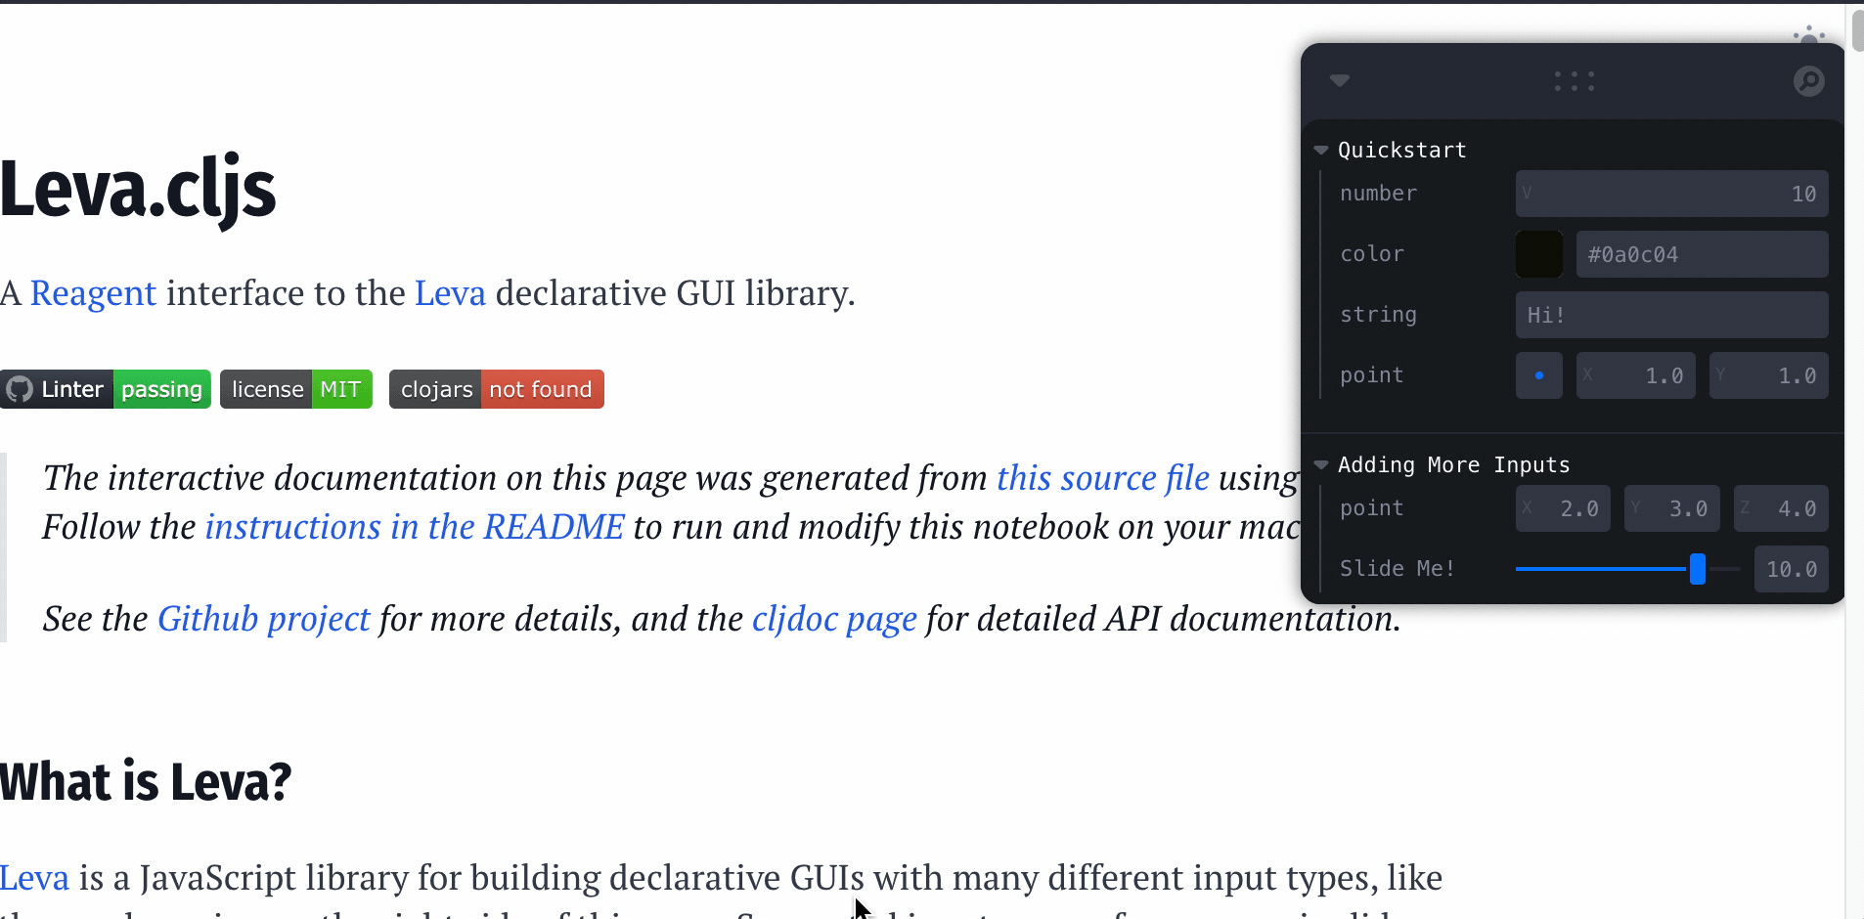Click the #0a0c04 hex color field
Screen dimensions: 1864x919
(x=1702, y=254)
